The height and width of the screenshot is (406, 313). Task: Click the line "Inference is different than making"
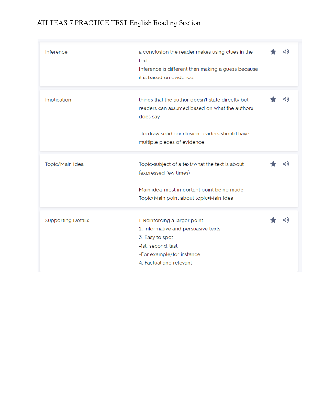pyautogui.click(x=198, y=69)
